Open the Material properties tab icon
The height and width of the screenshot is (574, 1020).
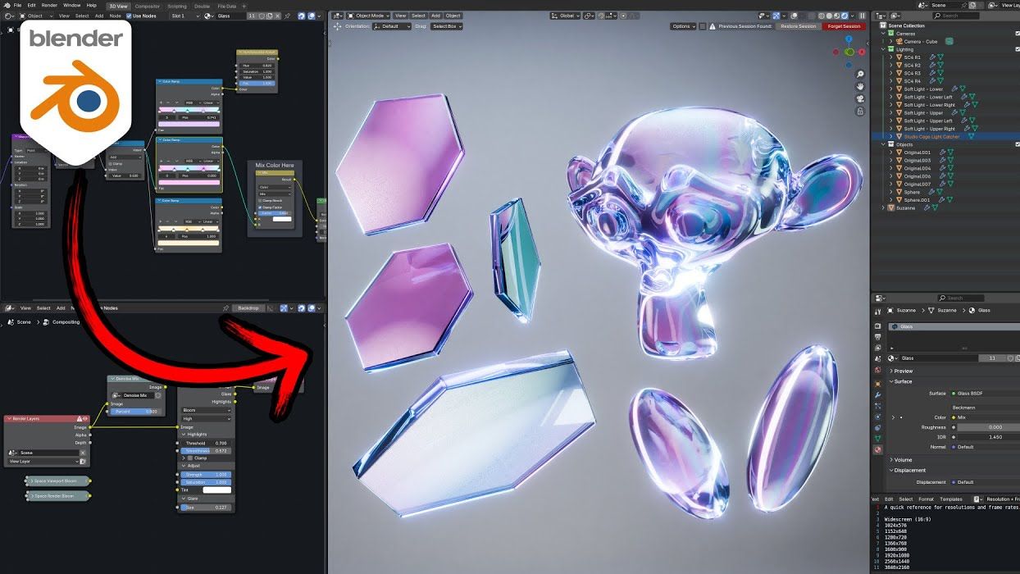(878, 449)
